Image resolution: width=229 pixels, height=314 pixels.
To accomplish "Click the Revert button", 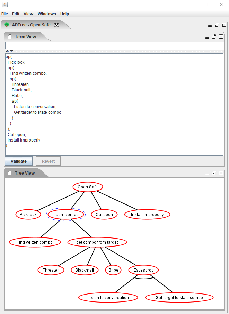I will tap(48, 161).
